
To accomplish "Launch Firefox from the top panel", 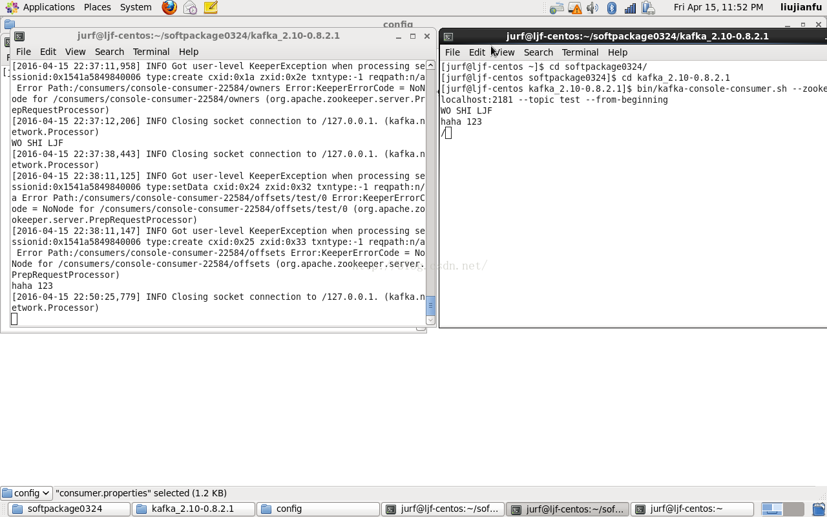I will pyautogui.click(x=169, y=7).
